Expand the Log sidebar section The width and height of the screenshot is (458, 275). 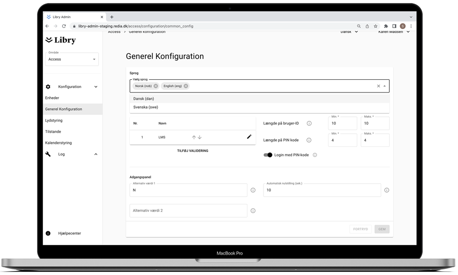coord(96,154)
